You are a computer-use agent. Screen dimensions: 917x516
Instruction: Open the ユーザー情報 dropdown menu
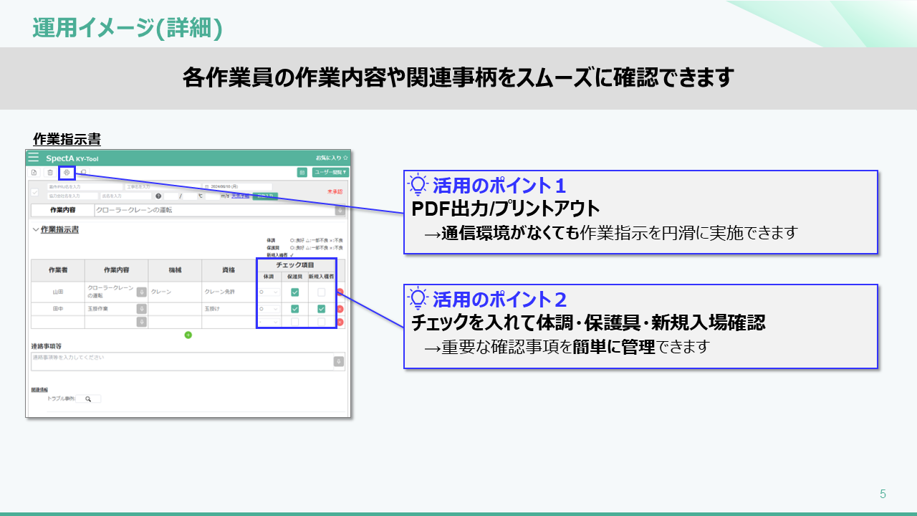(330, 172)
